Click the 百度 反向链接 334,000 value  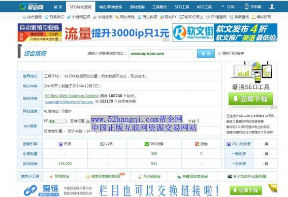coord(65,164)
